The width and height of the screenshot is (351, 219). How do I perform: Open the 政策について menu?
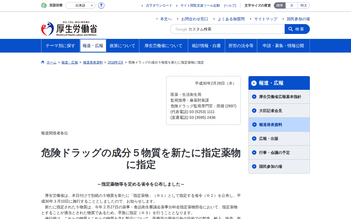pos(123,46)
